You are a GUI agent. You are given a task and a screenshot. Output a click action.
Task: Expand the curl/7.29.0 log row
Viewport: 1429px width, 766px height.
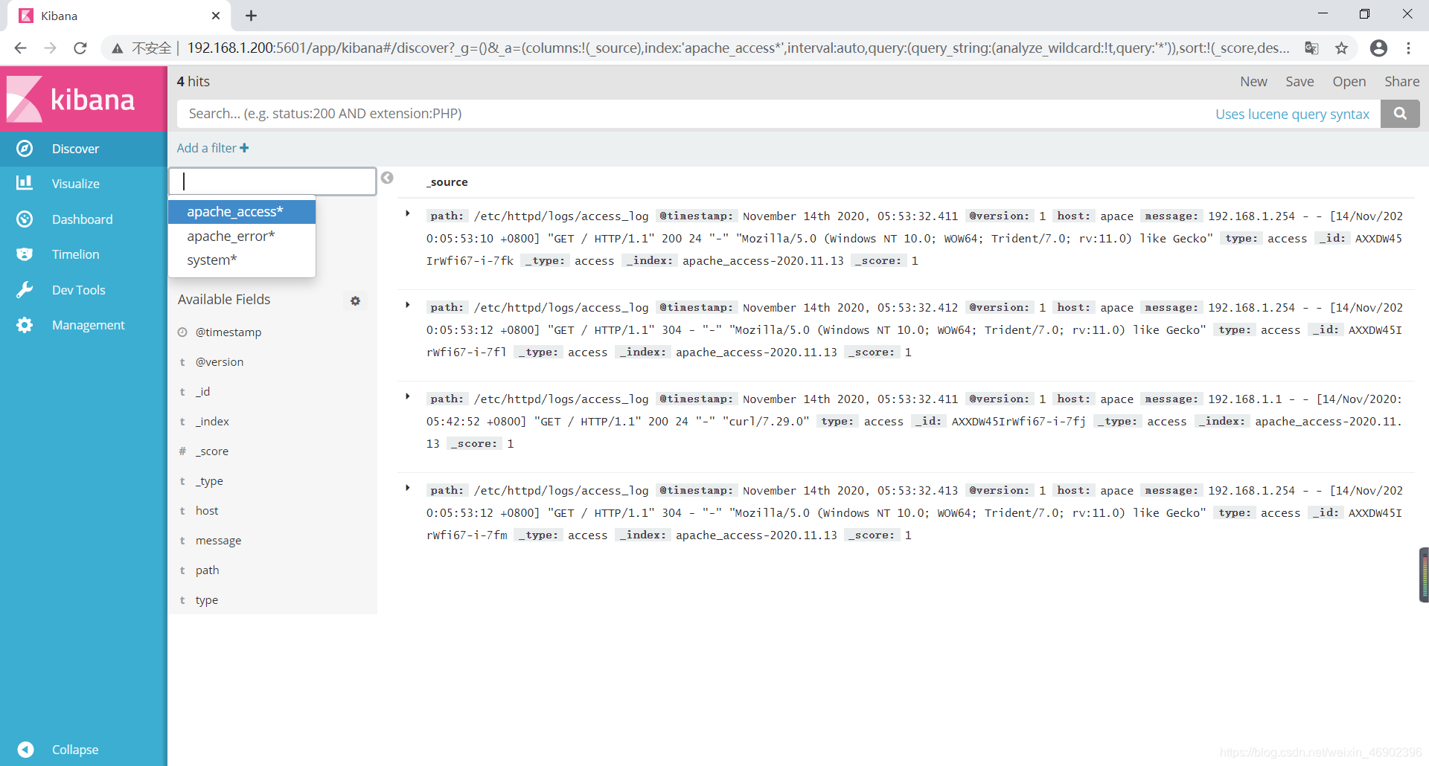pos(408,396)
